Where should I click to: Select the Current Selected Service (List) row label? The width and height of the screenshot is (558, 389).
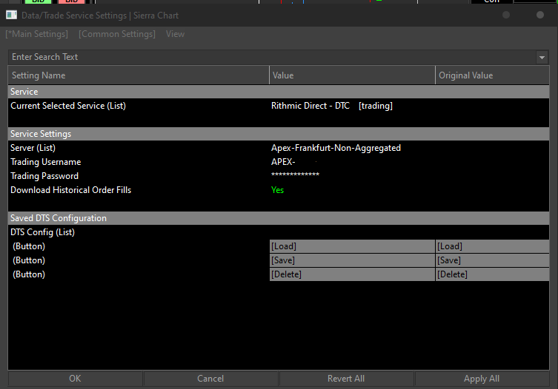pyautogui.click(x=68, y=106)
